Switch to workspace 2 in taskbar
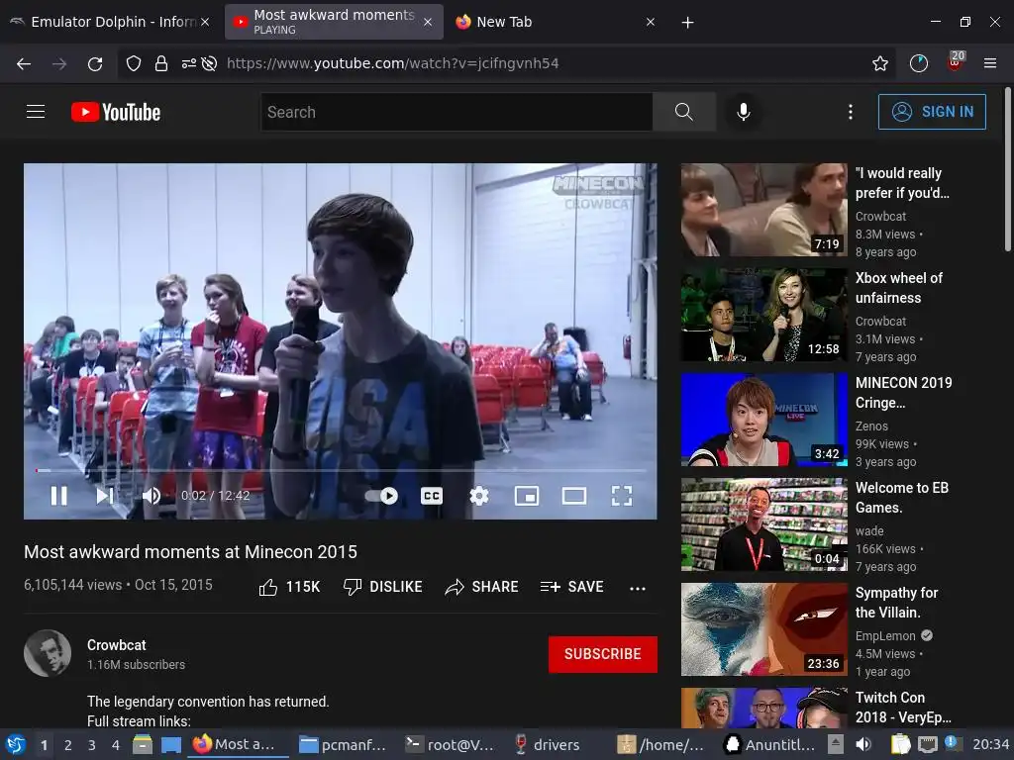The height and width of the screenshot is (760, 1014). click(x=68, y=745)
